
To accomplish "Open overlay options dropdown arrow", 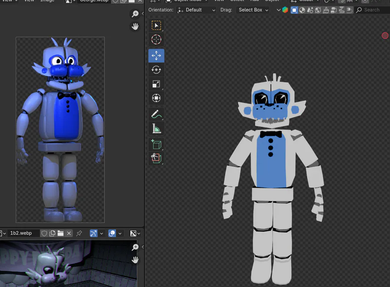I will [x=120, y=234].
